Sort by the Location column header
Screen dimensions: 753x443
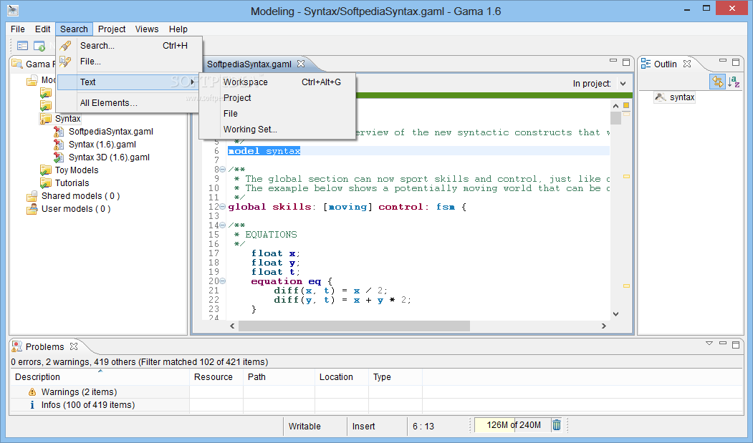click(342, 376)
